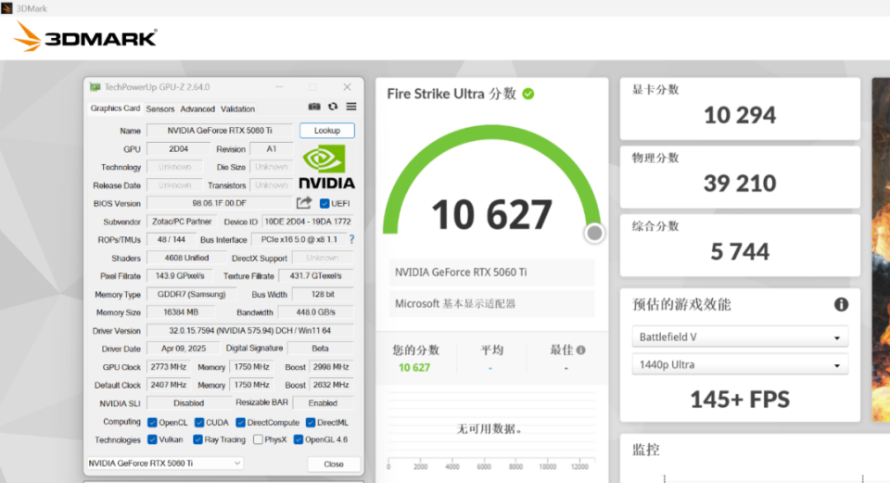Toggle the DirectCompute checkbox
Image resolution: width=890 pixels, height=483 pixels.
point(241,422)
